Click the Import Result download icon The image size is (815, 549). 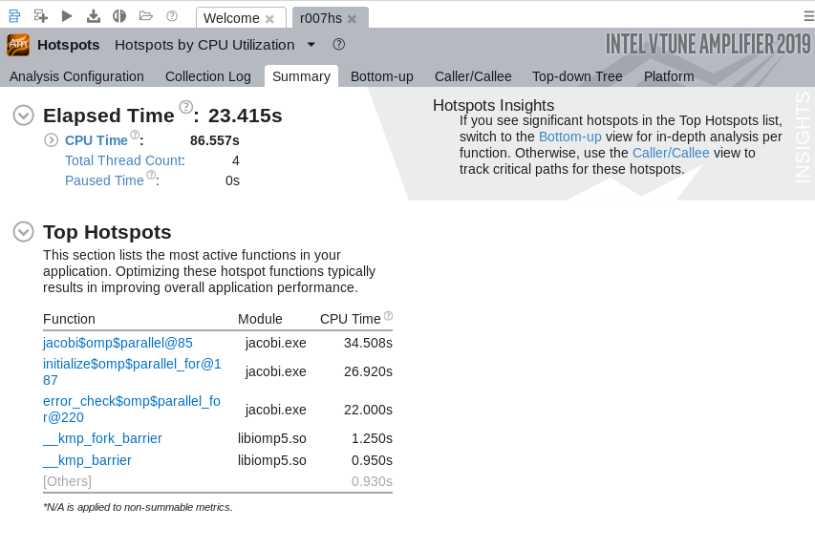(93, 16)
